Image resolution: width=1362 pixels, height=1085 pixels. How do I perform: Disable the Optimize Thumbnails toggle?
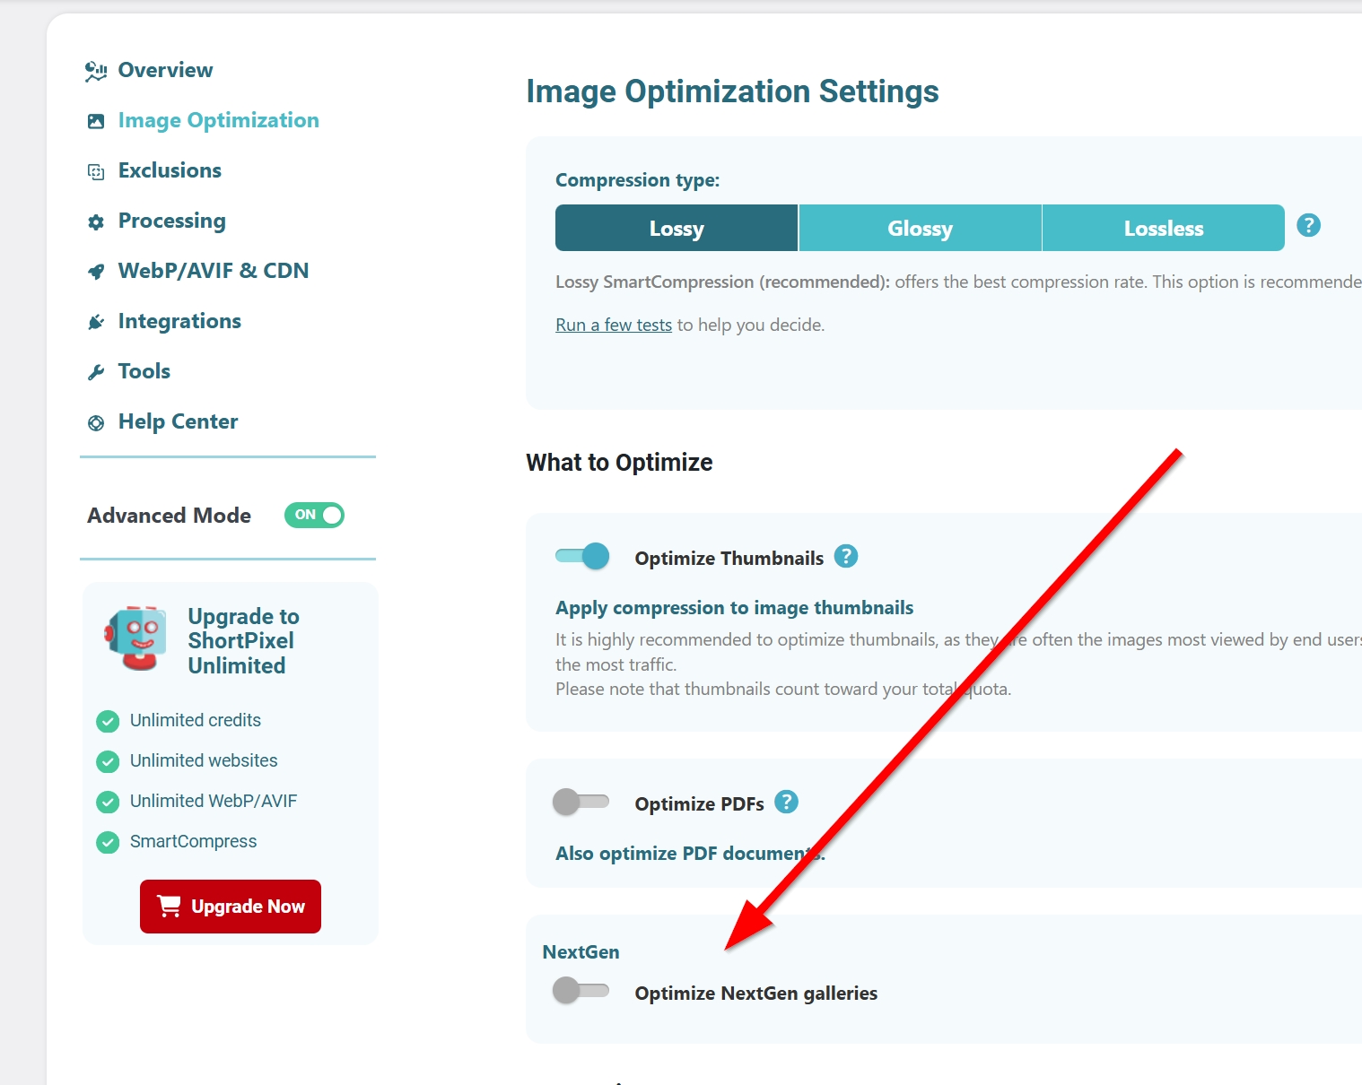pos(581,556)
